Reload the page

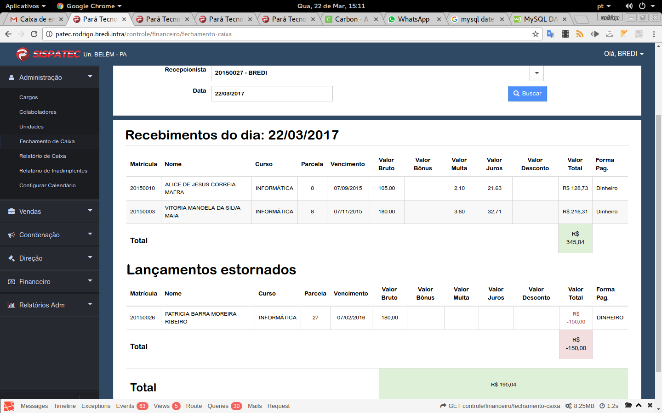(34, 34)
